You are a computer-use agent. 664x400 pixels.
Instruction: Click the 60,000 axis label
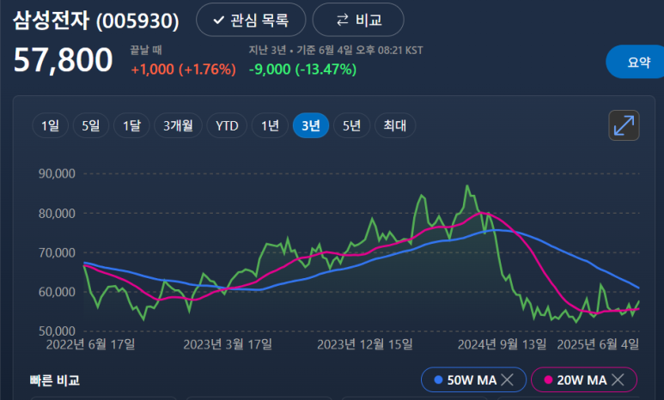[57, 292]
